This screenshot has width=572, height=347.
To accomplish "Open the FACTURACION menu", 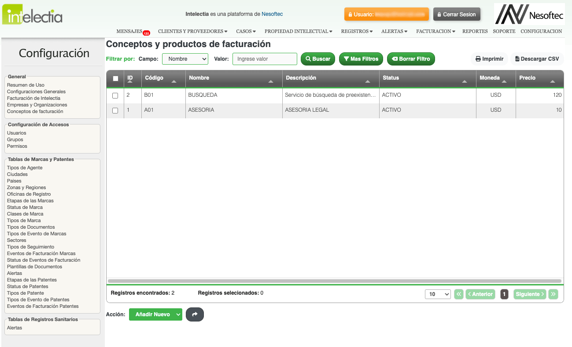I will click(435, 32).
